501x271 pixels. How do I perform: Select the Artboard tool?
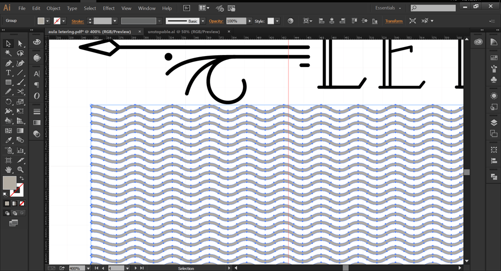(x=9, y=160)
